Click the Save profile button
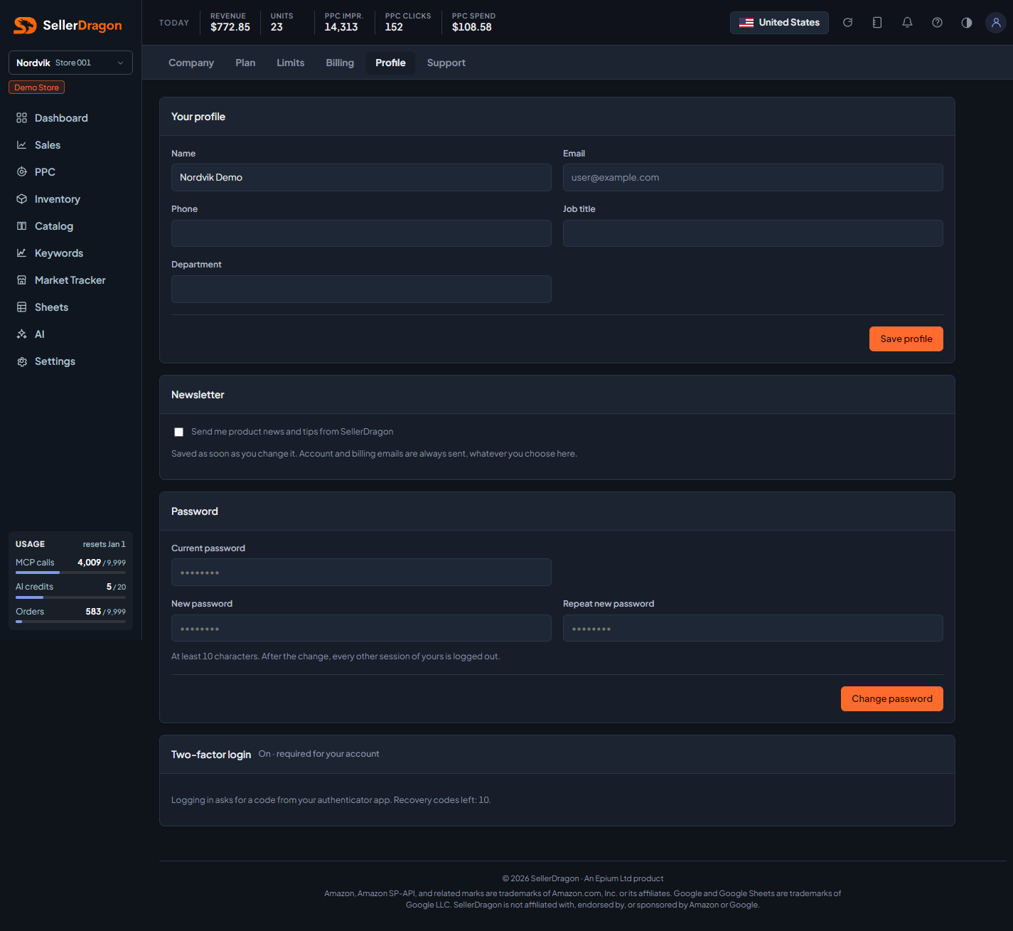 tap(906, 339)
